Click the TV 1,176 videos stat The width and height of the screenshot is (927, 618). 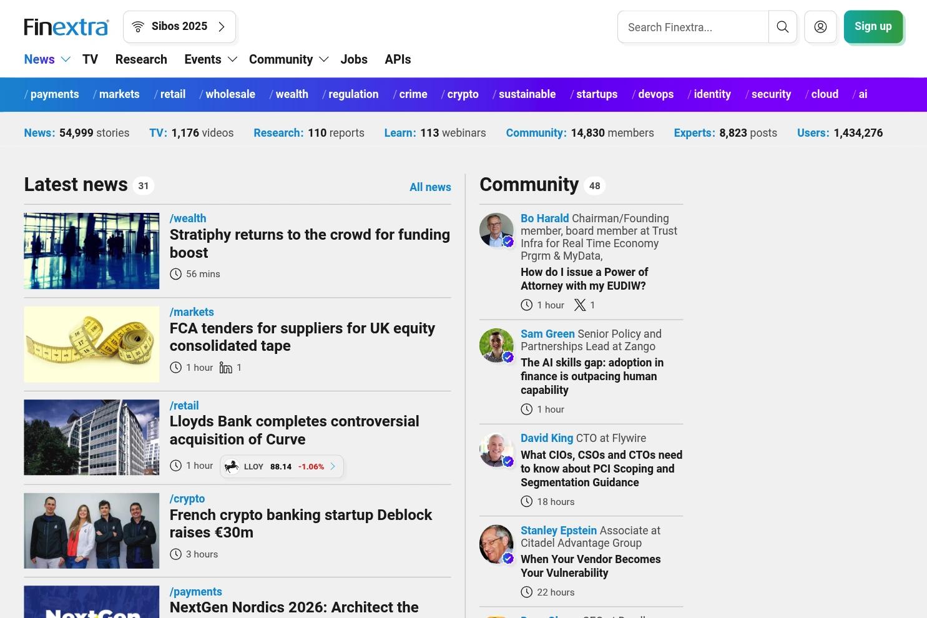192,133
